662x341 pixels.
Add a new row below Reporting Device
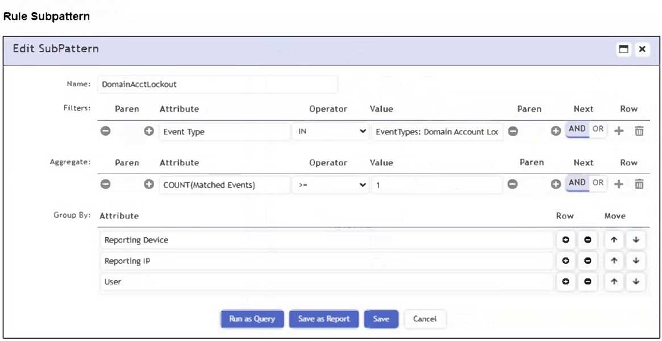[566, 240]
